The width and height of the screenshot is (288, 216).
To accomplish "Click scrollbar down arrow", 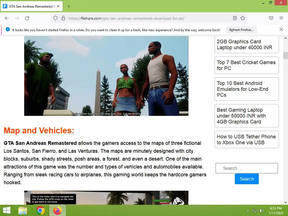I will tap(285, 202).
